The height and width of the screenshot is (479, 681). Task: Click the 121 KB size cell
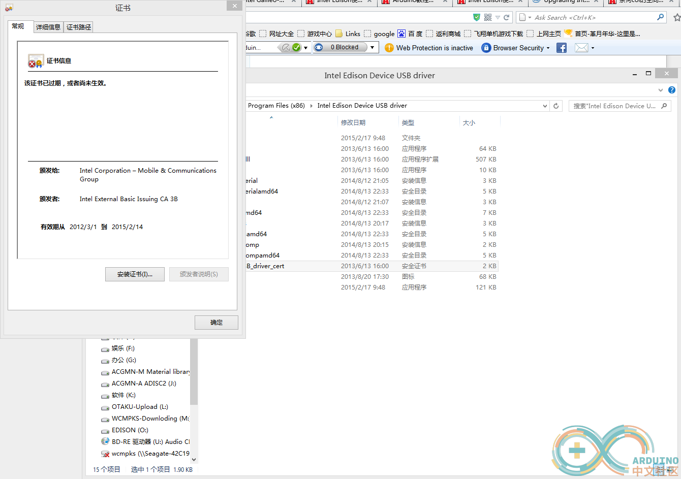coord(486,288)
